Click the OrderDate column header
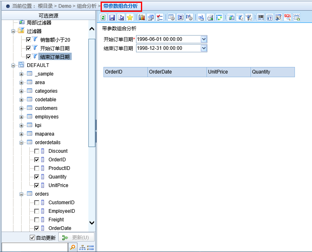This screenshot has height=252, width=312. (x=177, y=72)
